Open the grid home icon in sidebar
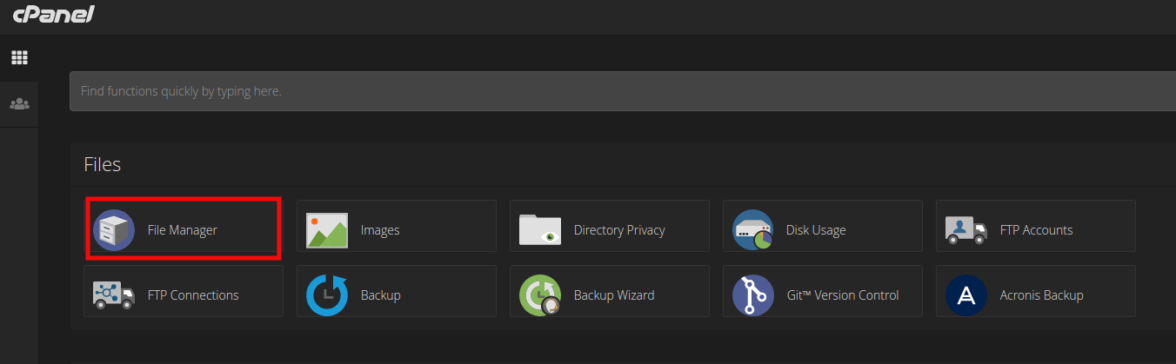The image size is (1176, 364). point(19,58)
